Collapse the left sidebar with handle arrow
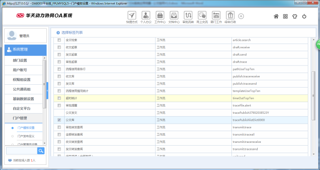 pos(47,90)
